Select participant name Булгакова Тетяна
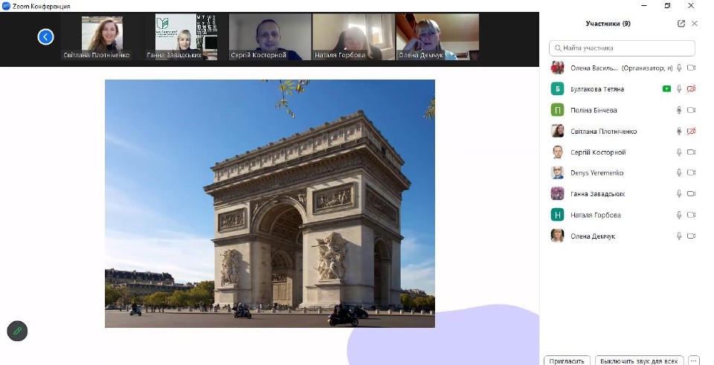 597,89
